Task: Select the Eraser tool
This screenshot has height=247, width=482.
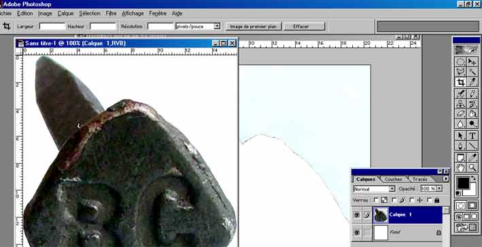Action: pyautogui.click(x=460, y=114)
